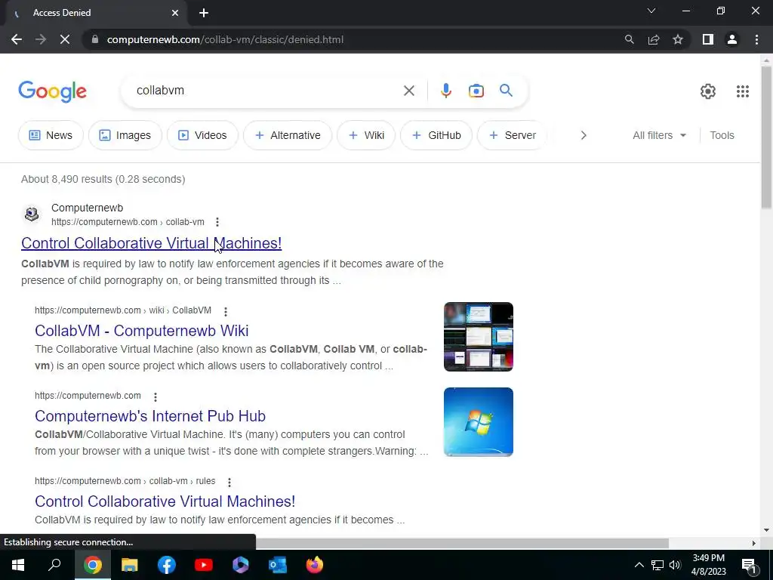This screenshot has height=580, width=773.
Task: Add the Server filter chip
Action: point(513,135)
